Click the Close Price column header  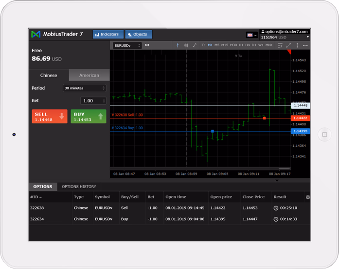tap(253, 197)
